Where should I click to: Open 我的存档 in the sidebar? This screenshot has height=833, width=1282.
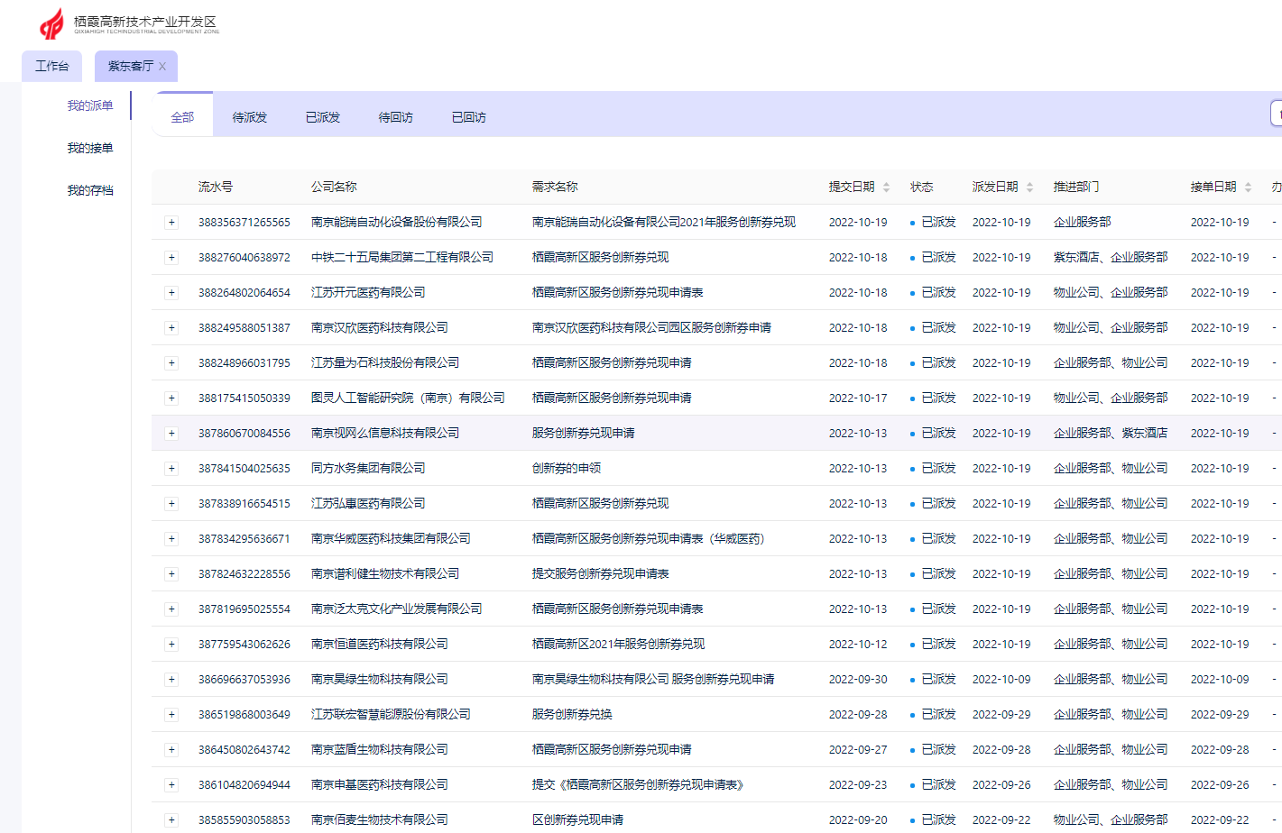point(89,190)
